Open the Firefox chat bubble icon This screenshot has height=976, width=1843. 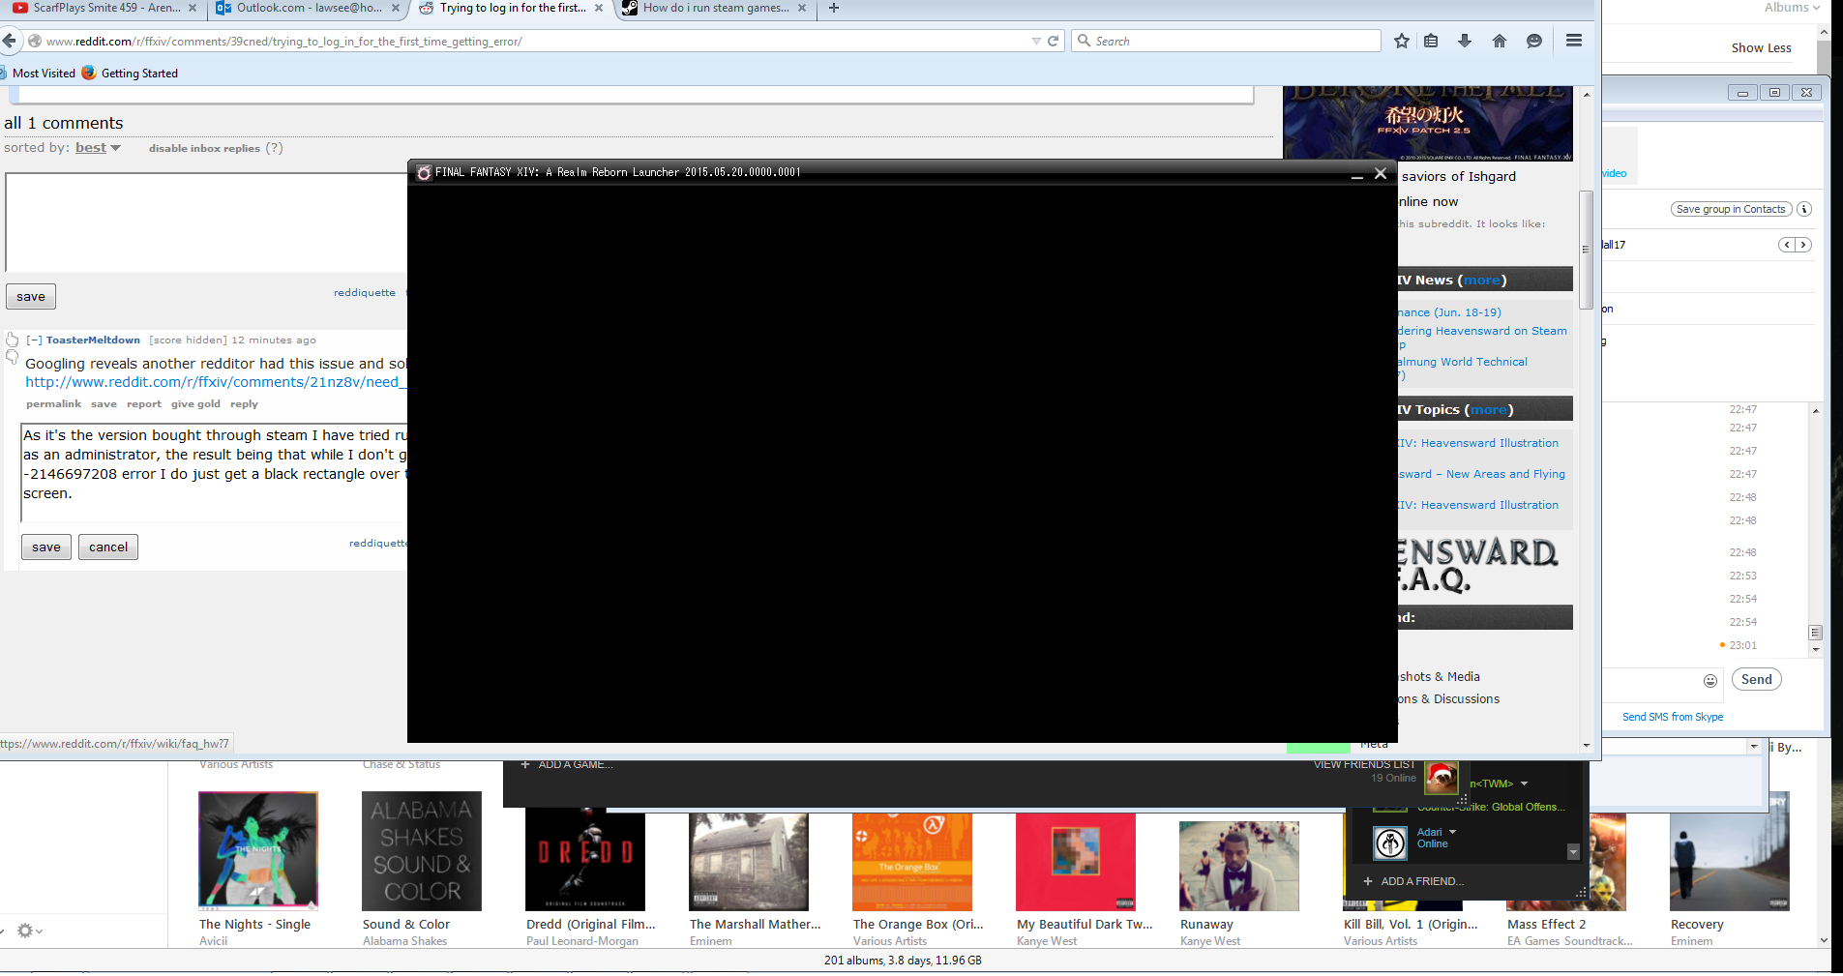coord(1534,41)
